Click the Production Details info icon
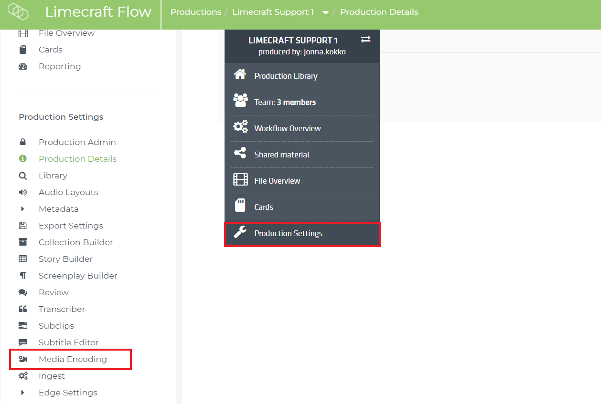This screenshot has height=404, width=601. tap(22, 159)
